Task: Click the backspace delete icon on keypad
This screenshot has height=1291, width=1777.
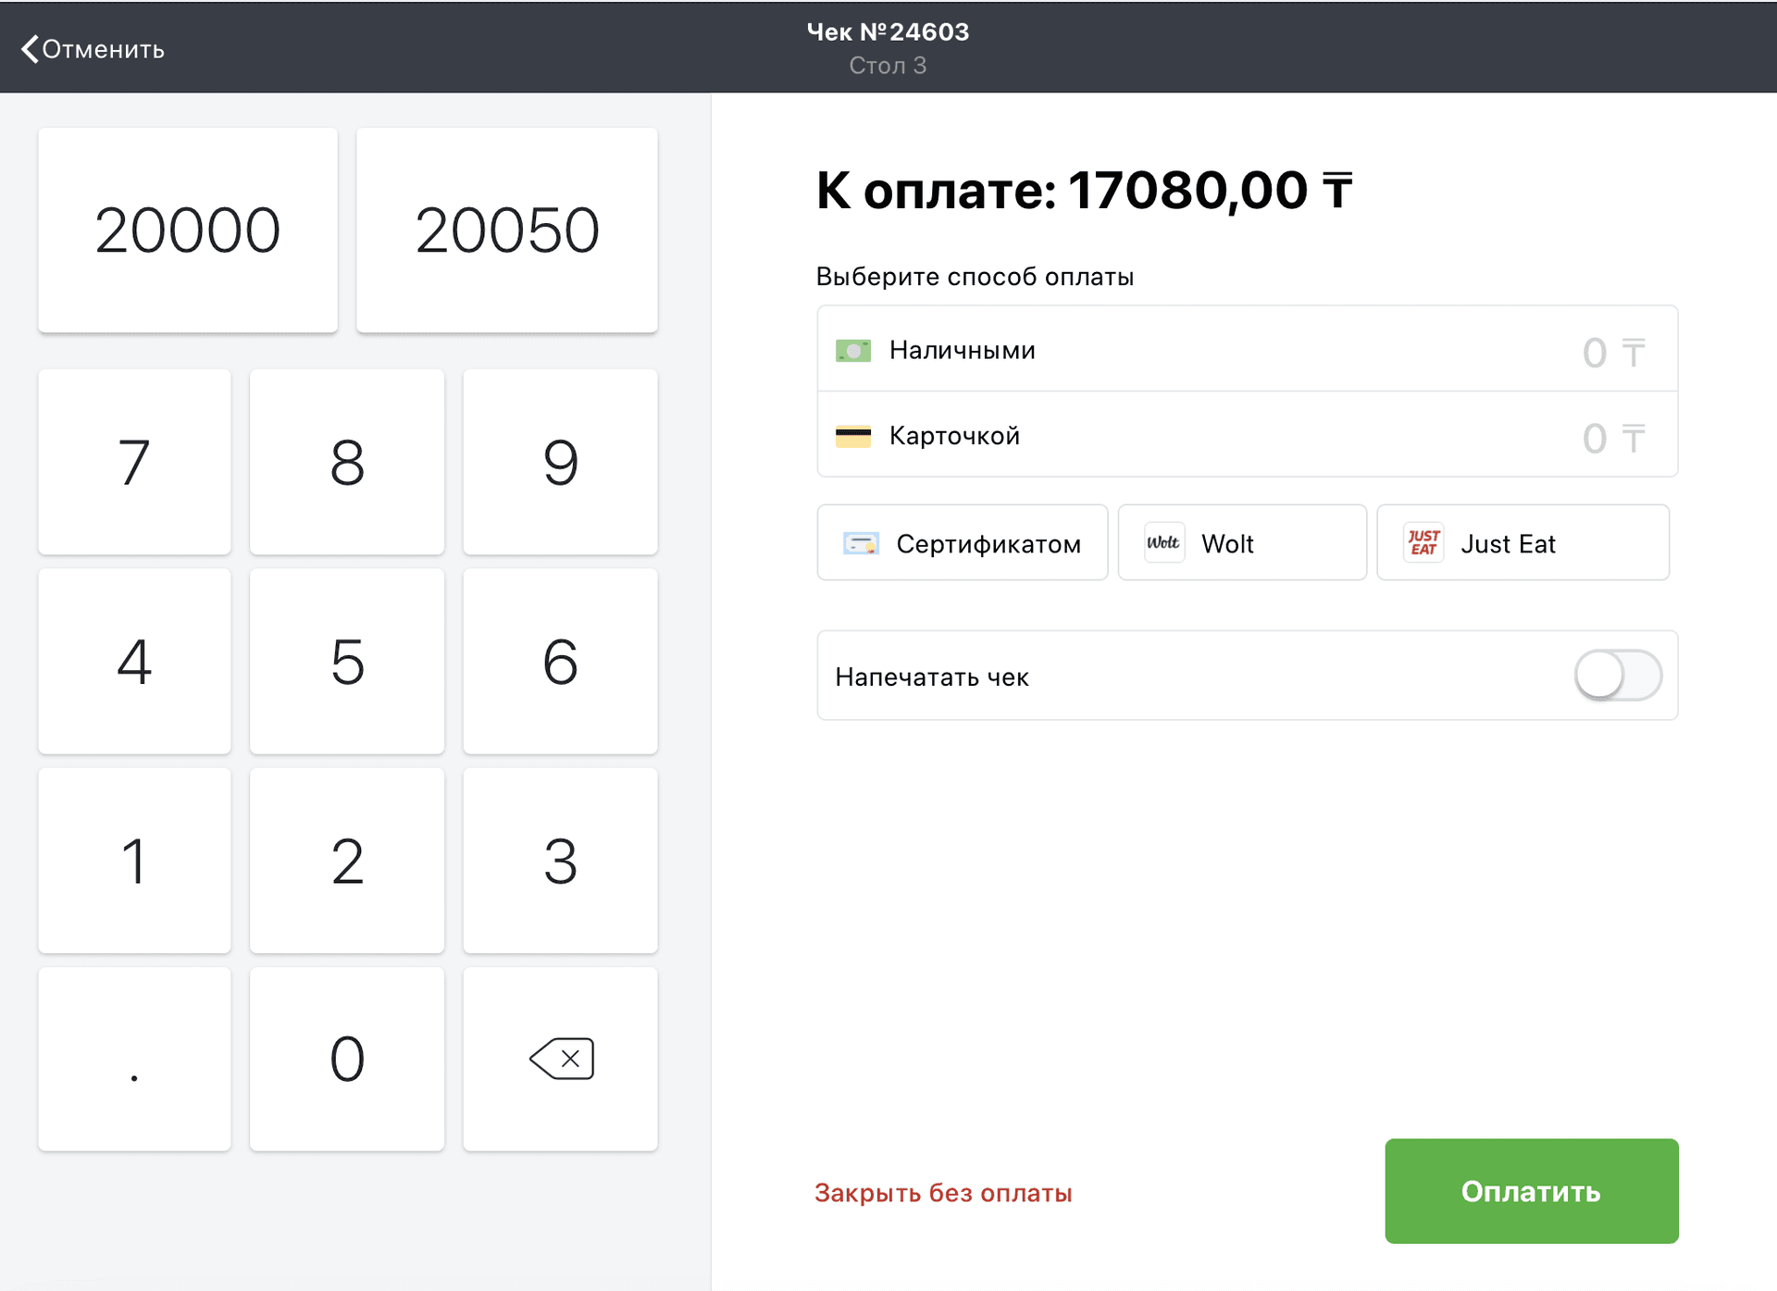Action: point(561,1059)
